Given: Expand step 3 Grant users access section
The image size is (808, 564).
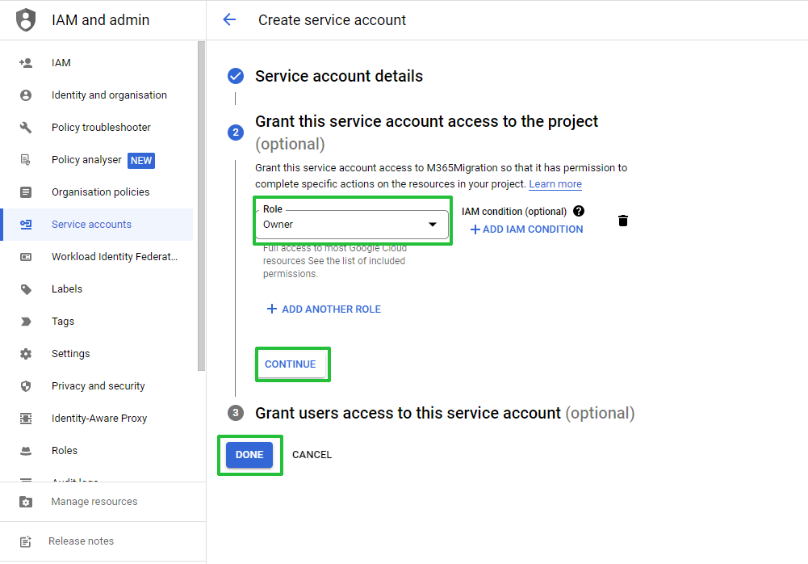Looking at the screenshot, I should 445,413.
